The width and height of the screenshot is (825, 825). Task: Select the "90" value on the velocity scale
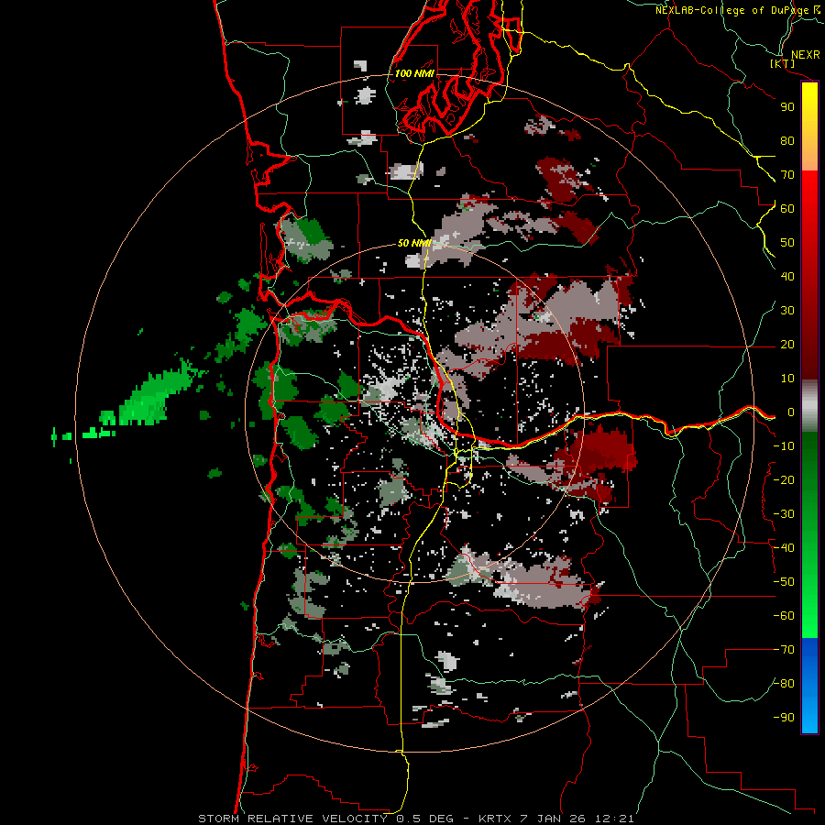point(787,107)
